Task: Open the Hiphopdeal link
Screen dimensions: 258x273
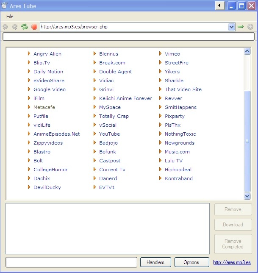Action: click(x=178, y=170)
